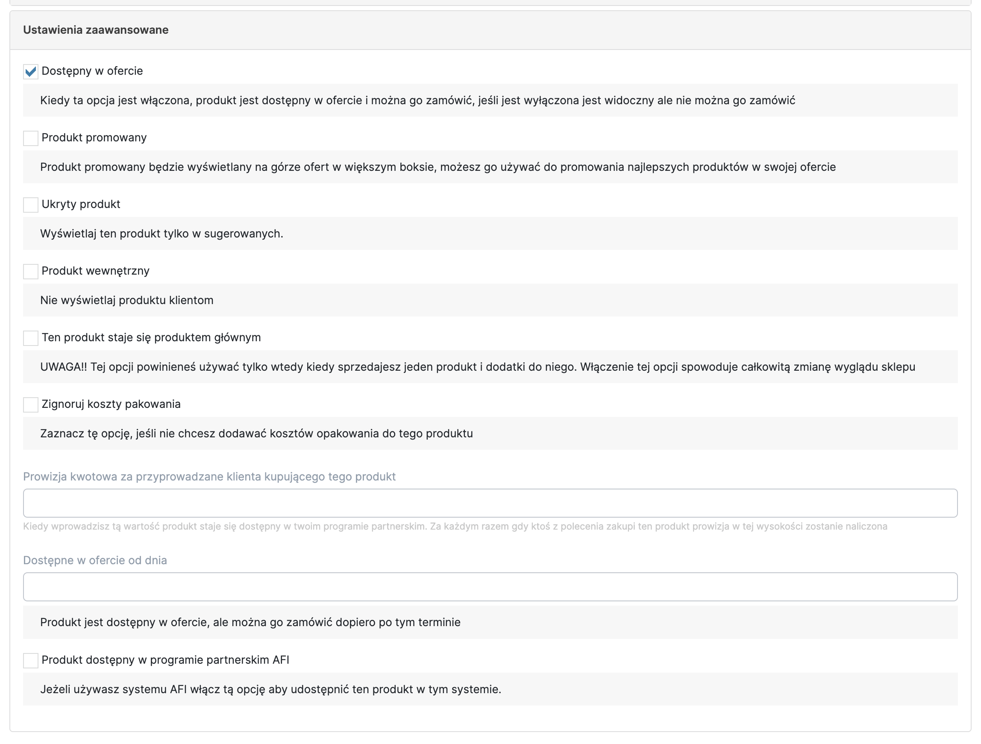Click the 'Dostępny w ofercie' label text
Screen dimensions: 981x744
(x=92, y=71)
